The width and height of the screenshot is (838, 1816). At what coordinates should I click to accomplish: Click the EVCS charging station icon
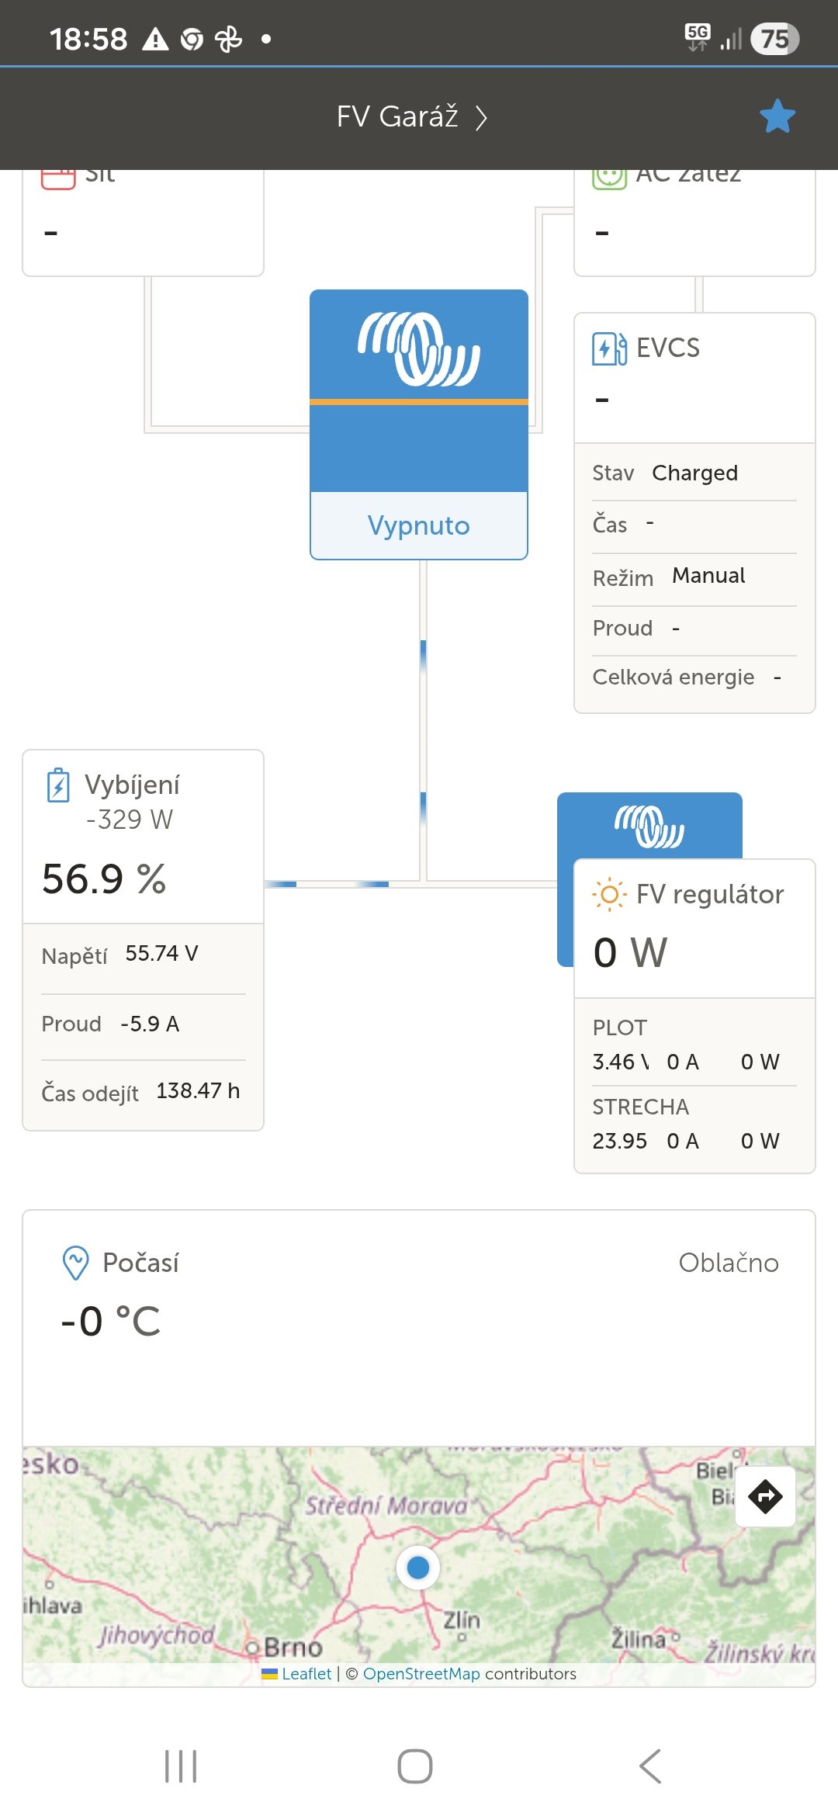click(x=609, y=348)
